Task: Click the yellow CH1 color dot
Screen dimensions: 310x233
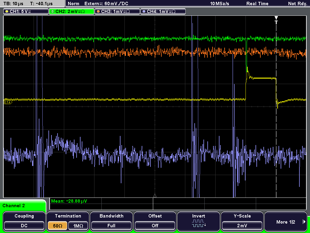Action: coord(7,12)
